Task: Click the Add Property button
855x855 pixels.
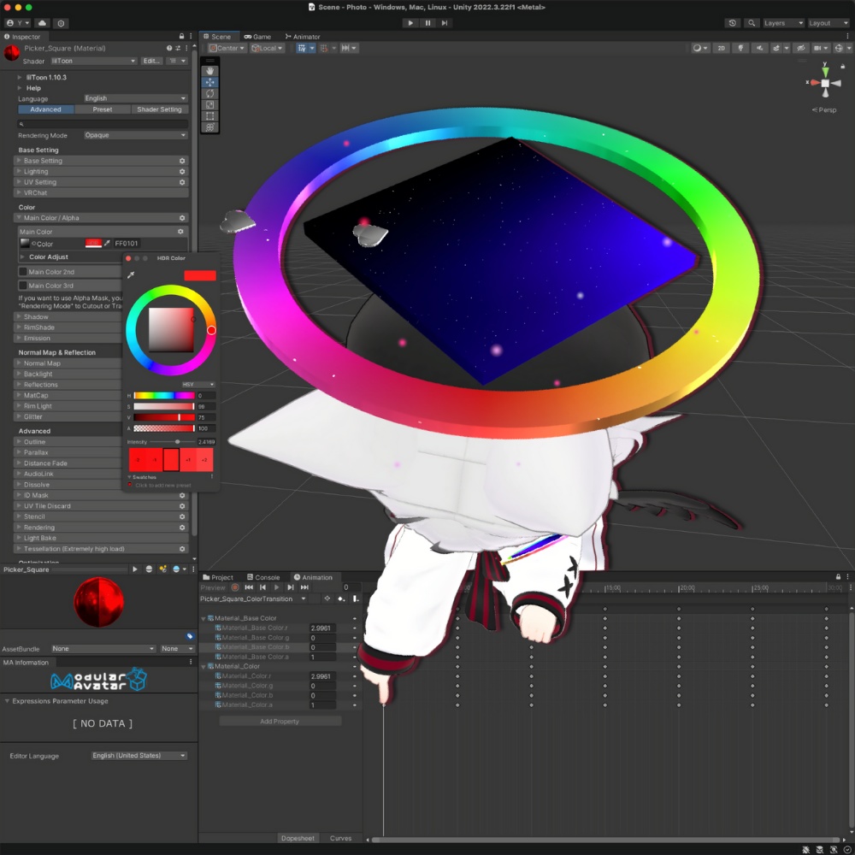Action: (x=280, y=721)
